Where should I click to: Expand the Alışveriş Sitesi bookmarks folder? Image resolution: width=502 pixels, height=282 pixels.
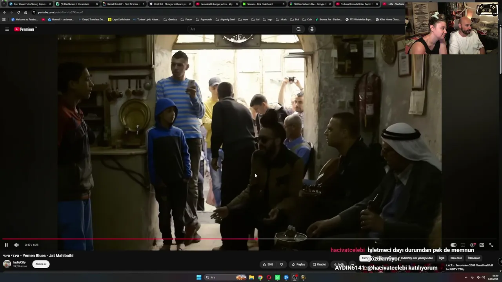(x=226, y=20)
